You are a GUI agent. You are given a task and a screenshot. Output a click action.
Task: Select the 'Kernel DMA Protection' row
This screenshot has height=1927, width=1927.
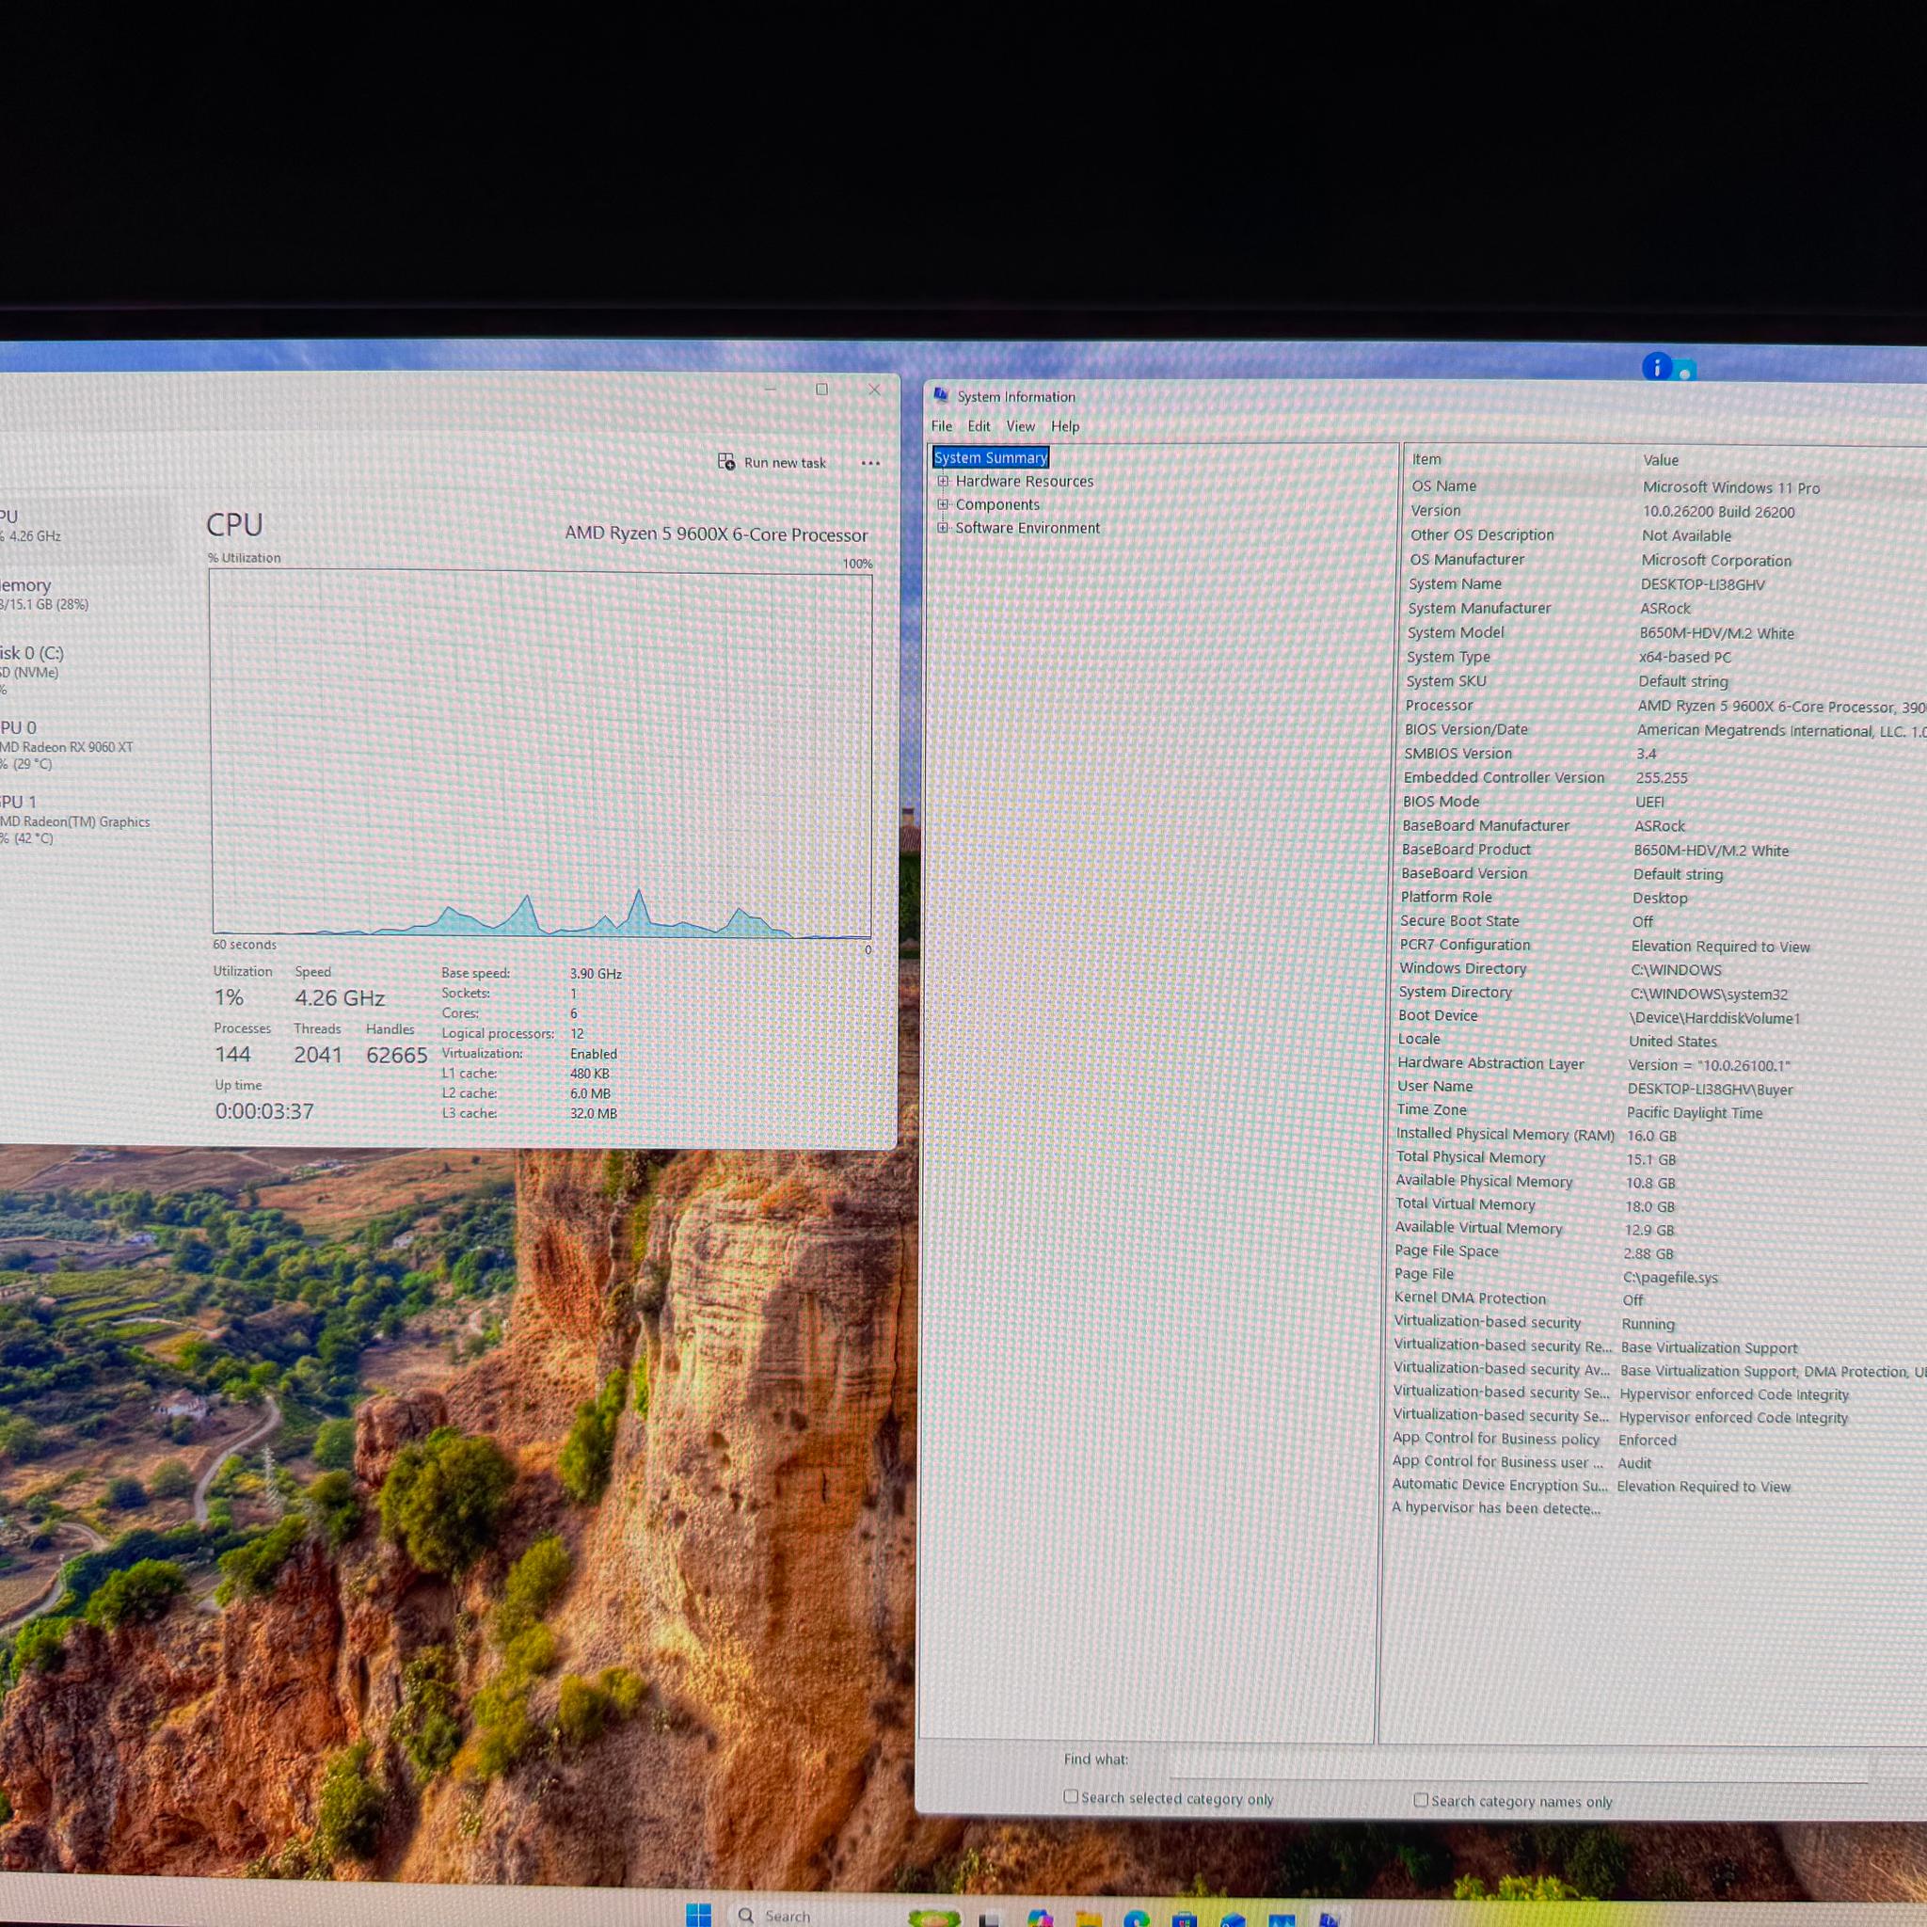coord(1658,1298)
